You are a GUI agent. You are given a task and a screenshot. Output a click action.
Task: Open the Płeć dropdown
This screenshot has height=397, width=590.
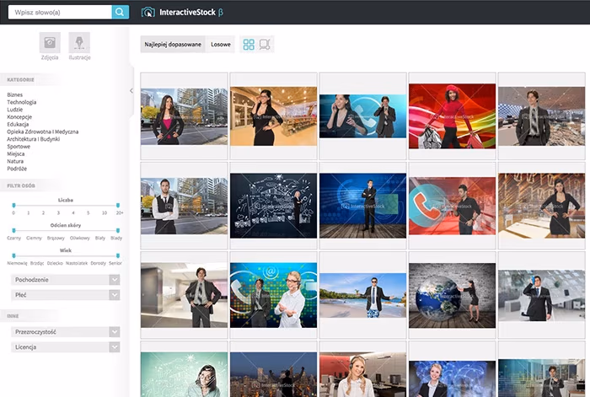(66, 295)
